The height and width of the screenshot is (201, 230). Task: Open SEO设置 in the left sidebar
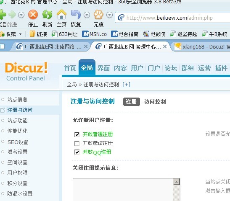(18, 142)
